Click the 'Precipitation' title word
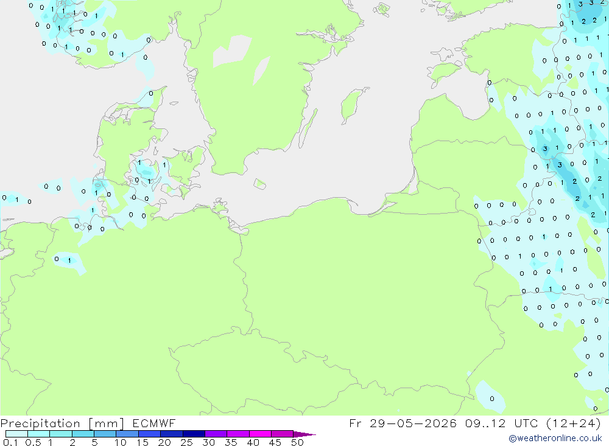Image resolution: width=609 pixels, height=446 pixels. [x=40, y=423]
